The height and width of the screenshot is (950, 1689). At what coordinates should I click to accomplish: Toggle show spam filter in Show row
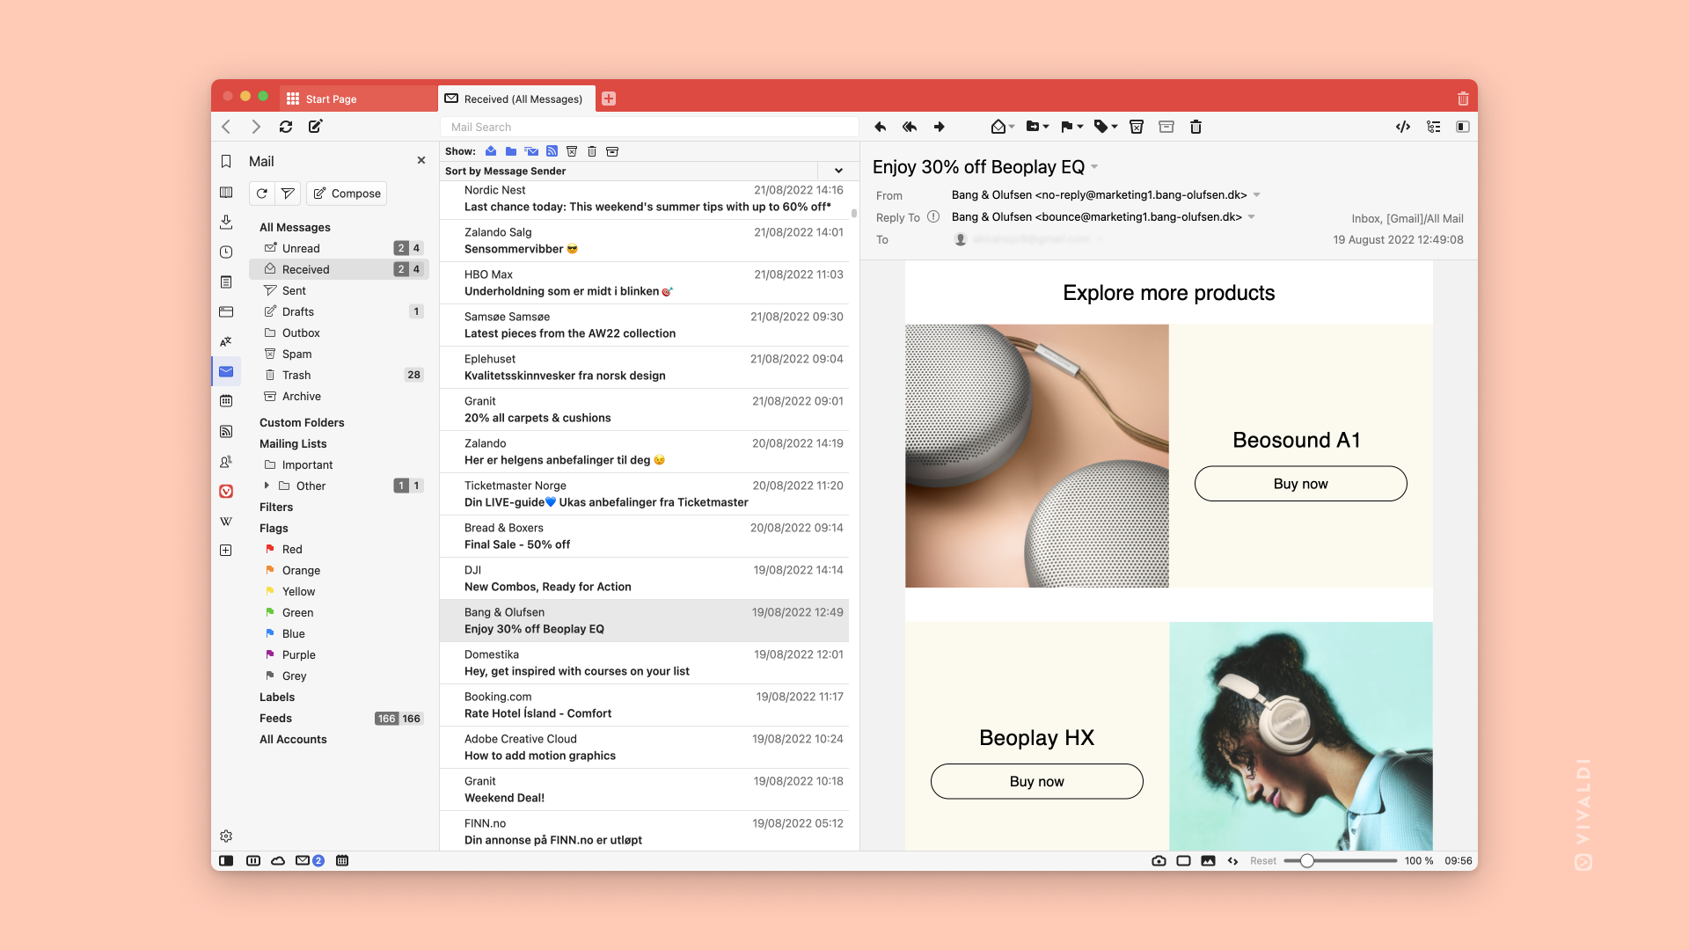[572, 151]
